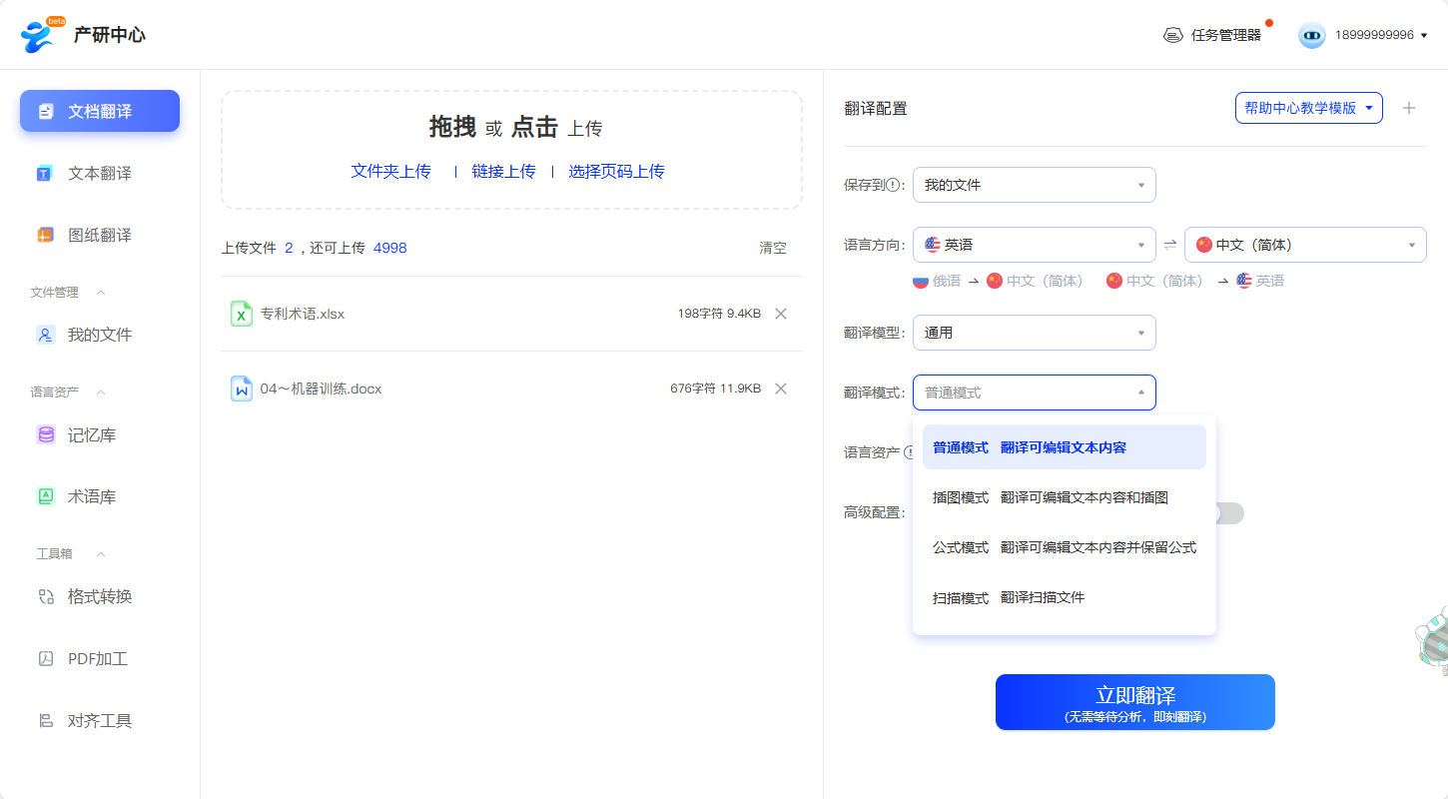Open 文本翻译 via its sidebar icon

click(44, 174)
